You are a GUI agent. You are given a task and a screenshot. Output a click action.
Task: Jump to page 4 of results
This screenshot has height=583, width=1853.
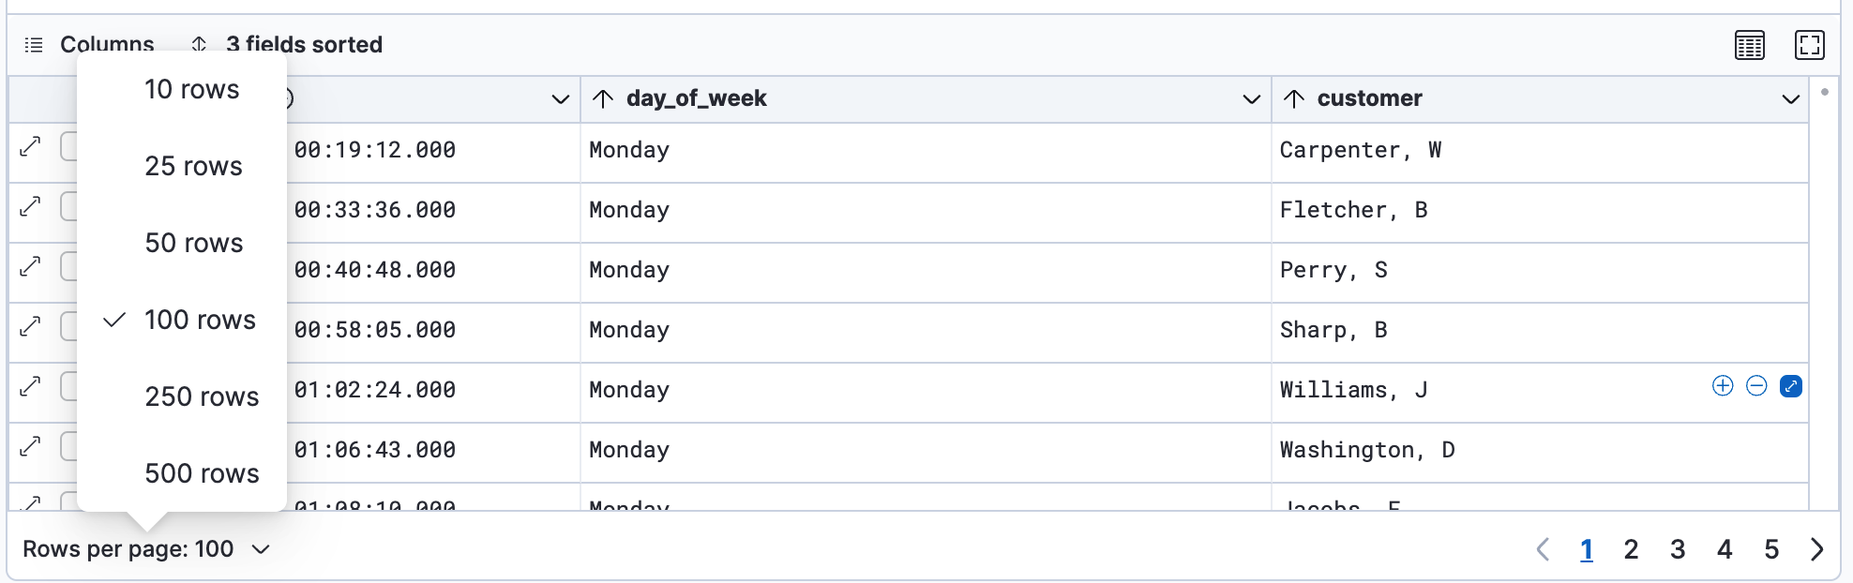(x=1724, y=549)
